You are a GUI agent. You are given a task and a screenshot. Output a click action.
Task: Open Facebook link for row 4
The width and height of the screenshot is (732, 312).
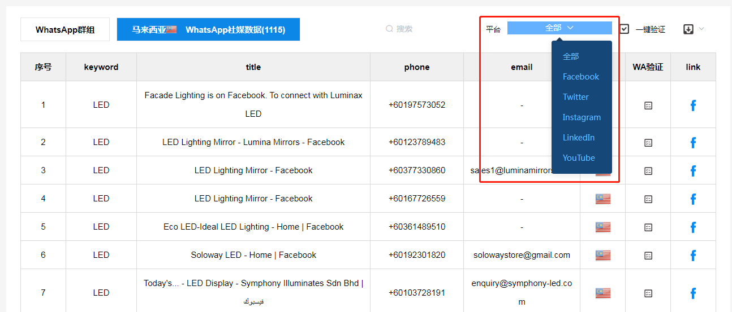(x=693, y=199)
